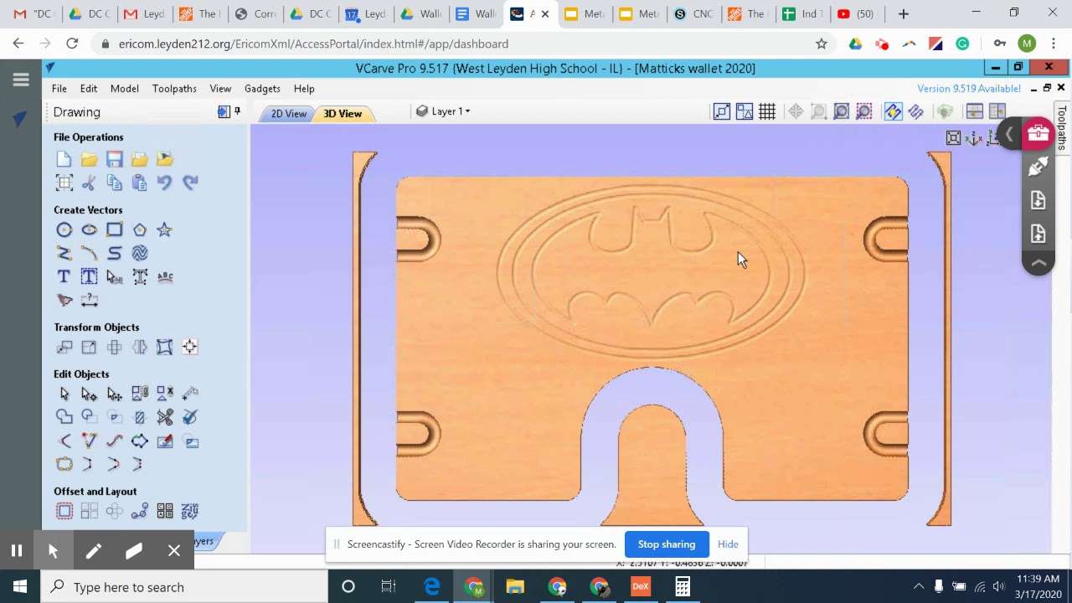The image size is (1072, 603).
Task: Select the Draw Rectangle tool
Action: pyautogui.click(x=115, y=229)
